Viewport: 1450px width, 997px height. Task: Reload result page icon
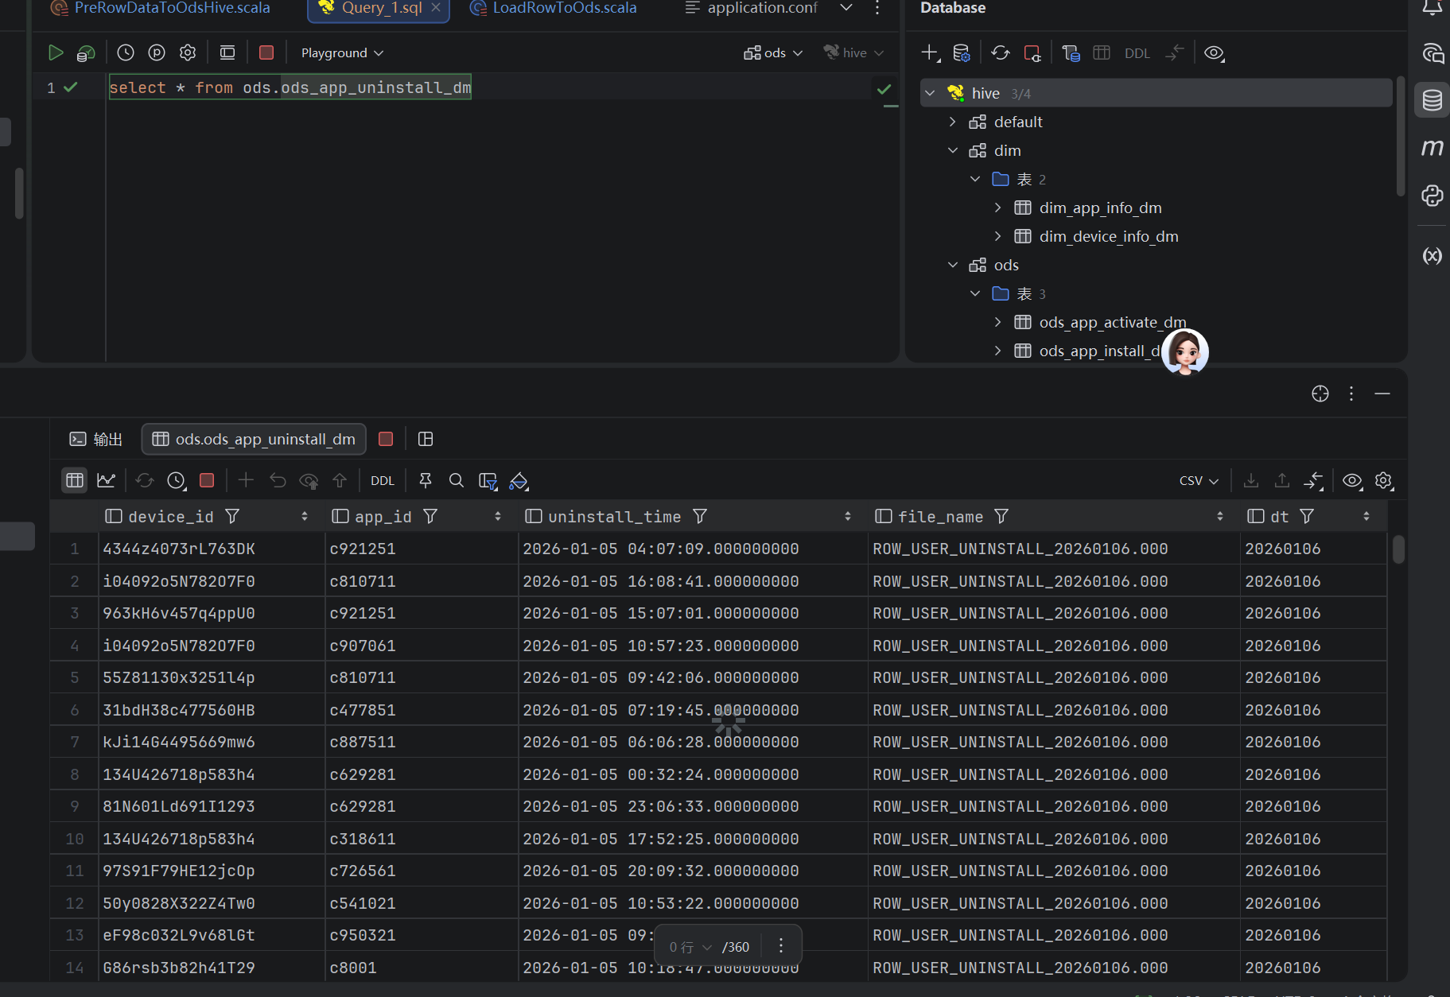pyautogui.click(x=144, y=480)
